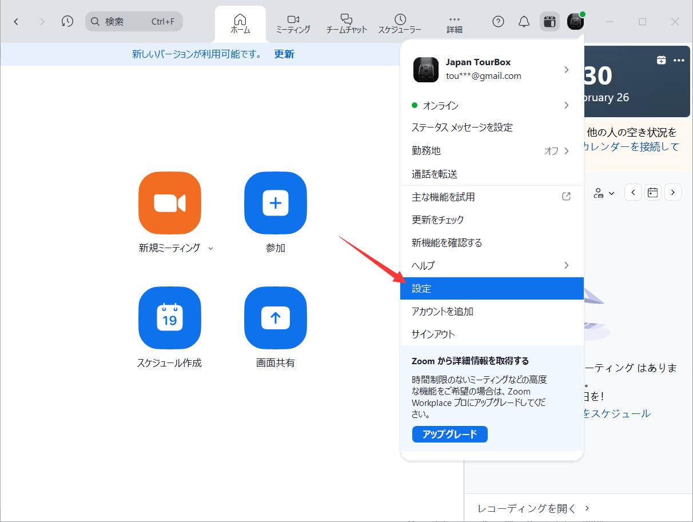Image resolution: width=693 pixels, height=522 pixels.
Task: Expand the 新規ミーティング dropdown arrow
Action: [210, 249]
